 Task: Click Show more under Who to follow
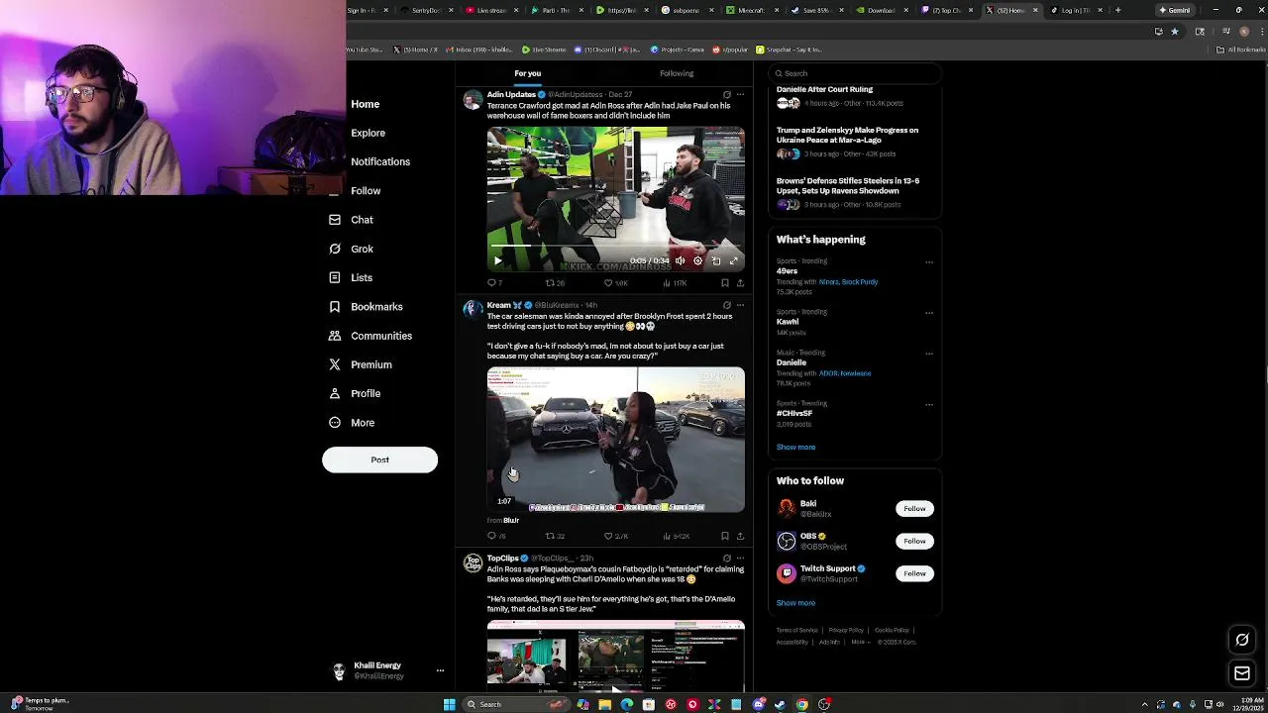point(795,603)
